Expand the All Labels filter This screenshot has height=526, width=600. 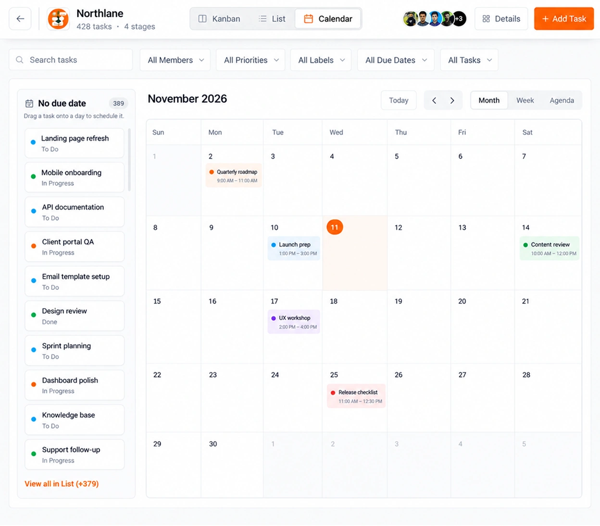321,60
